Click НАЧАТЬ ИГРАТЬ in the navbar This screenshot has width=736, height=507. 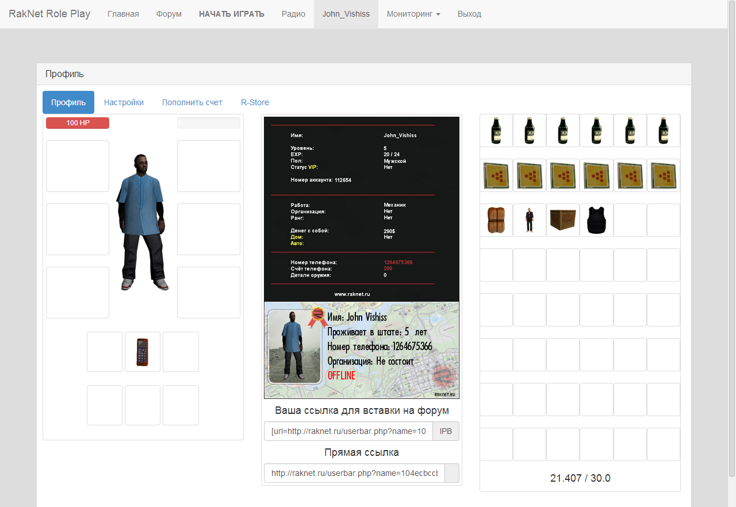click(x=232, y=14)
